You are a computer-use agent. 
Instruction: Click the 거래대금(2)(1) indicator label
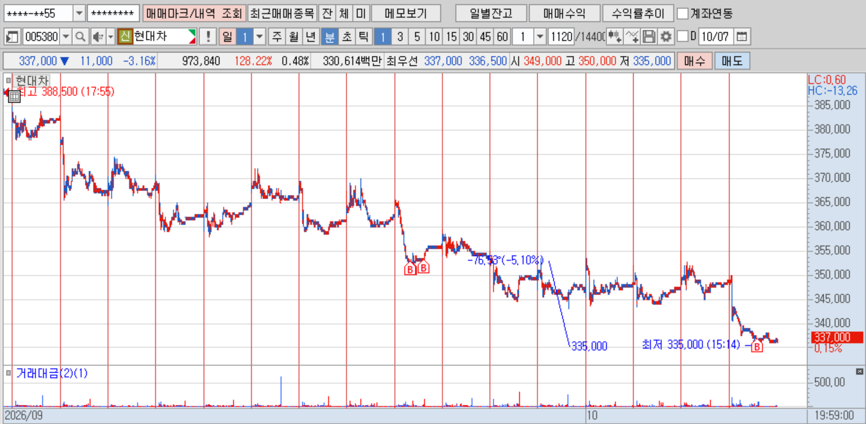(52, 373)
